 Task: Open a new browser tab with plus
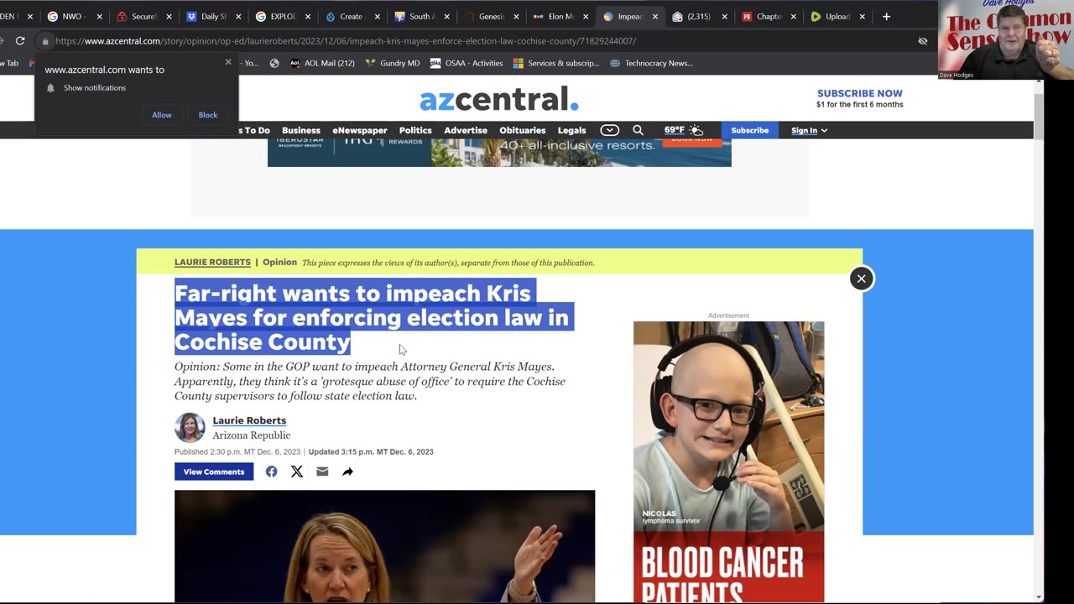[886, 16]
